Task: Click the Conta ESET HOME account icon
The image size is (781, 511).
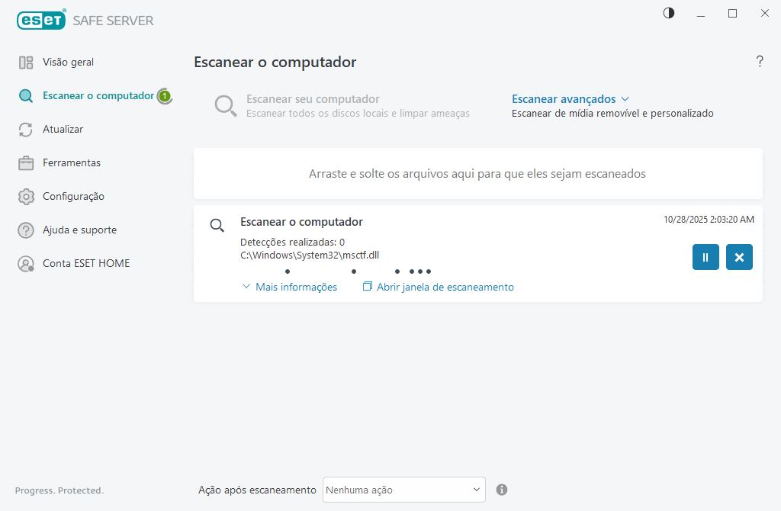Action: [x=25, y=263]
